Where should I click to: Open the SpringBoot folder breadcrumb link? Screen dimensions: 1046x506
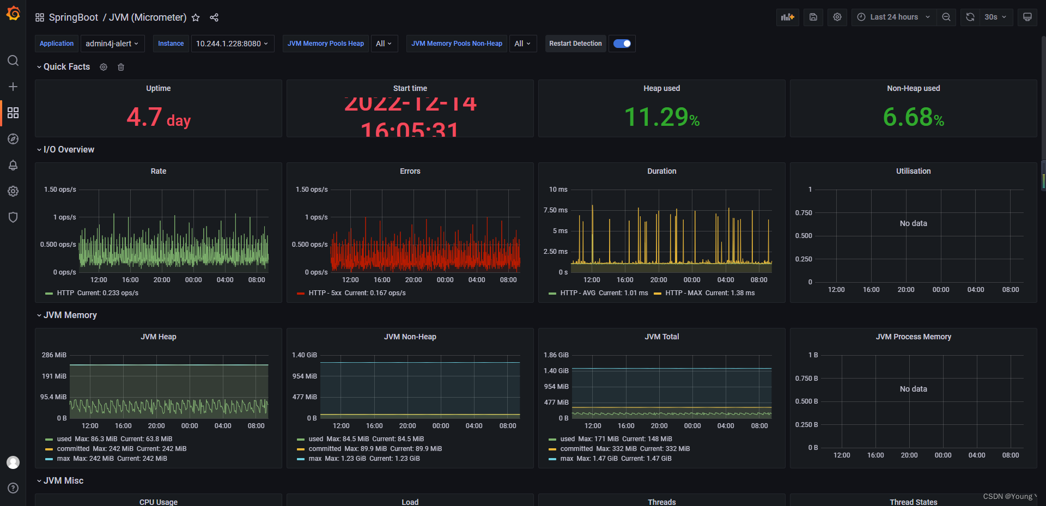tap(74, 17)
